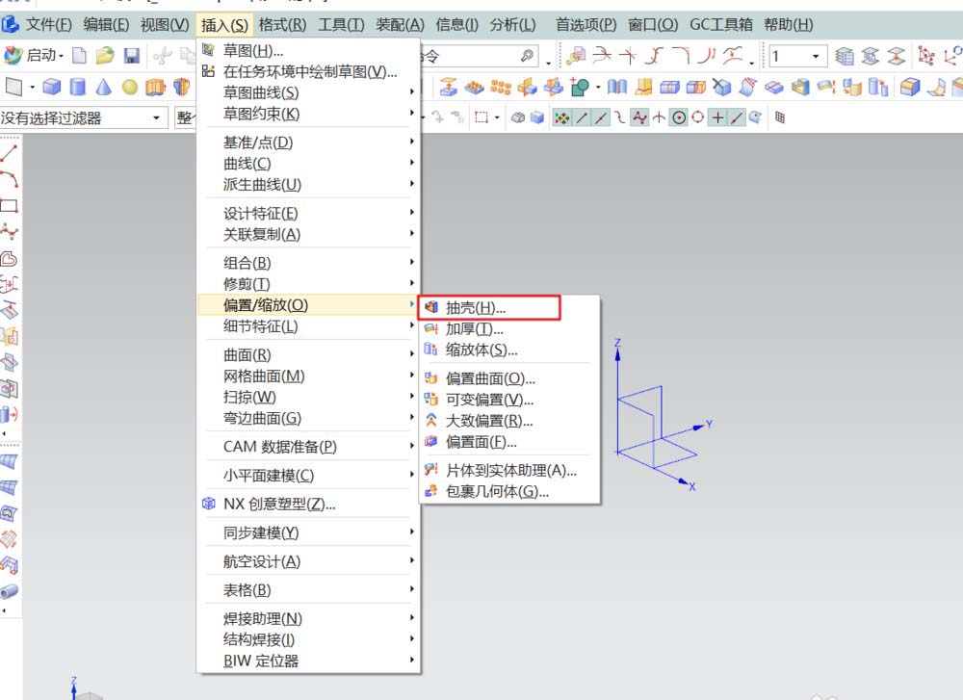Click the Save document icon

coord(131,56)
